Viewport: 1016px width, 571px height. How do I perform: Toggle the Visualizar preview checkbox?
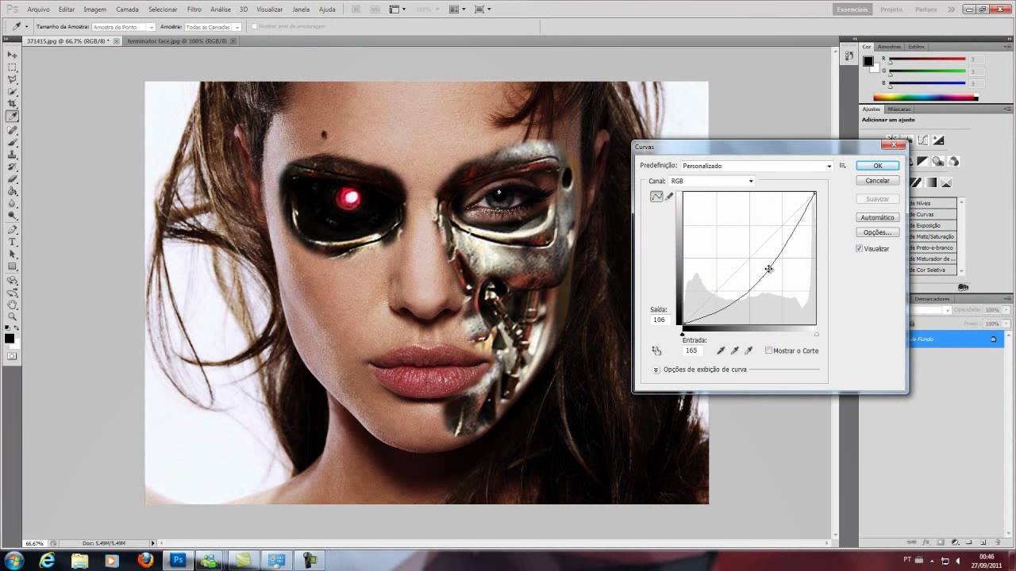(x=860, y=248)
